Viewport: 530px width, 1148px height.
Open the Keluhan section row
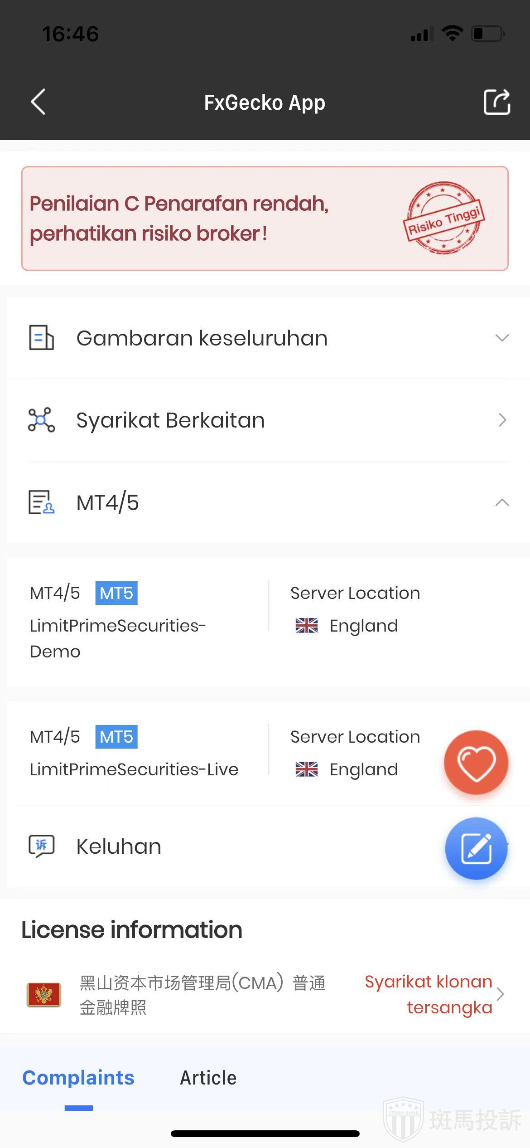226,846
